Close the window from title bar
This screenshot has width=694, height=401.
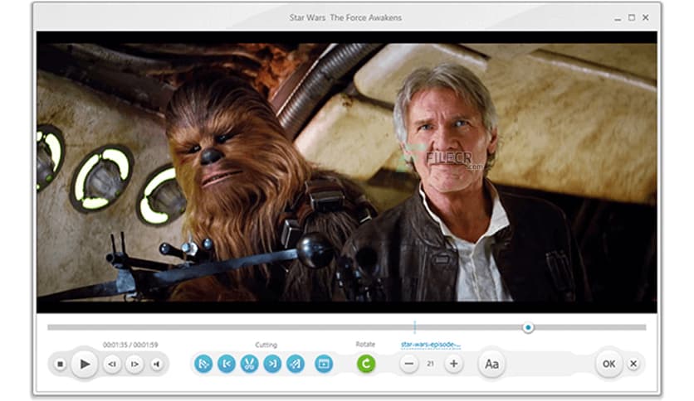[646, 17]
